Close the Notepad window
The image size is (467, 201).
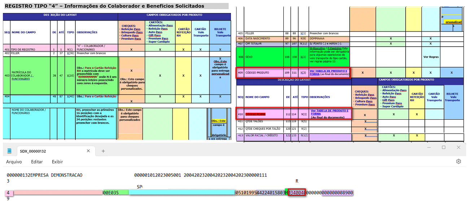(458, 147)
